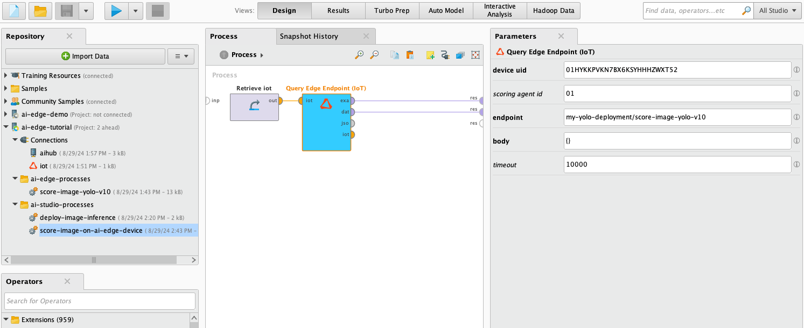Click the auto-wire connect ports icon

tap(445, 55)
